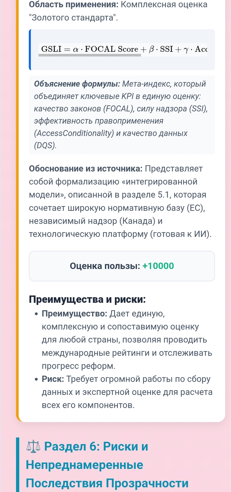Click the bullet point before "Преимущество"

pyautogui.click(x=36, y=314)
